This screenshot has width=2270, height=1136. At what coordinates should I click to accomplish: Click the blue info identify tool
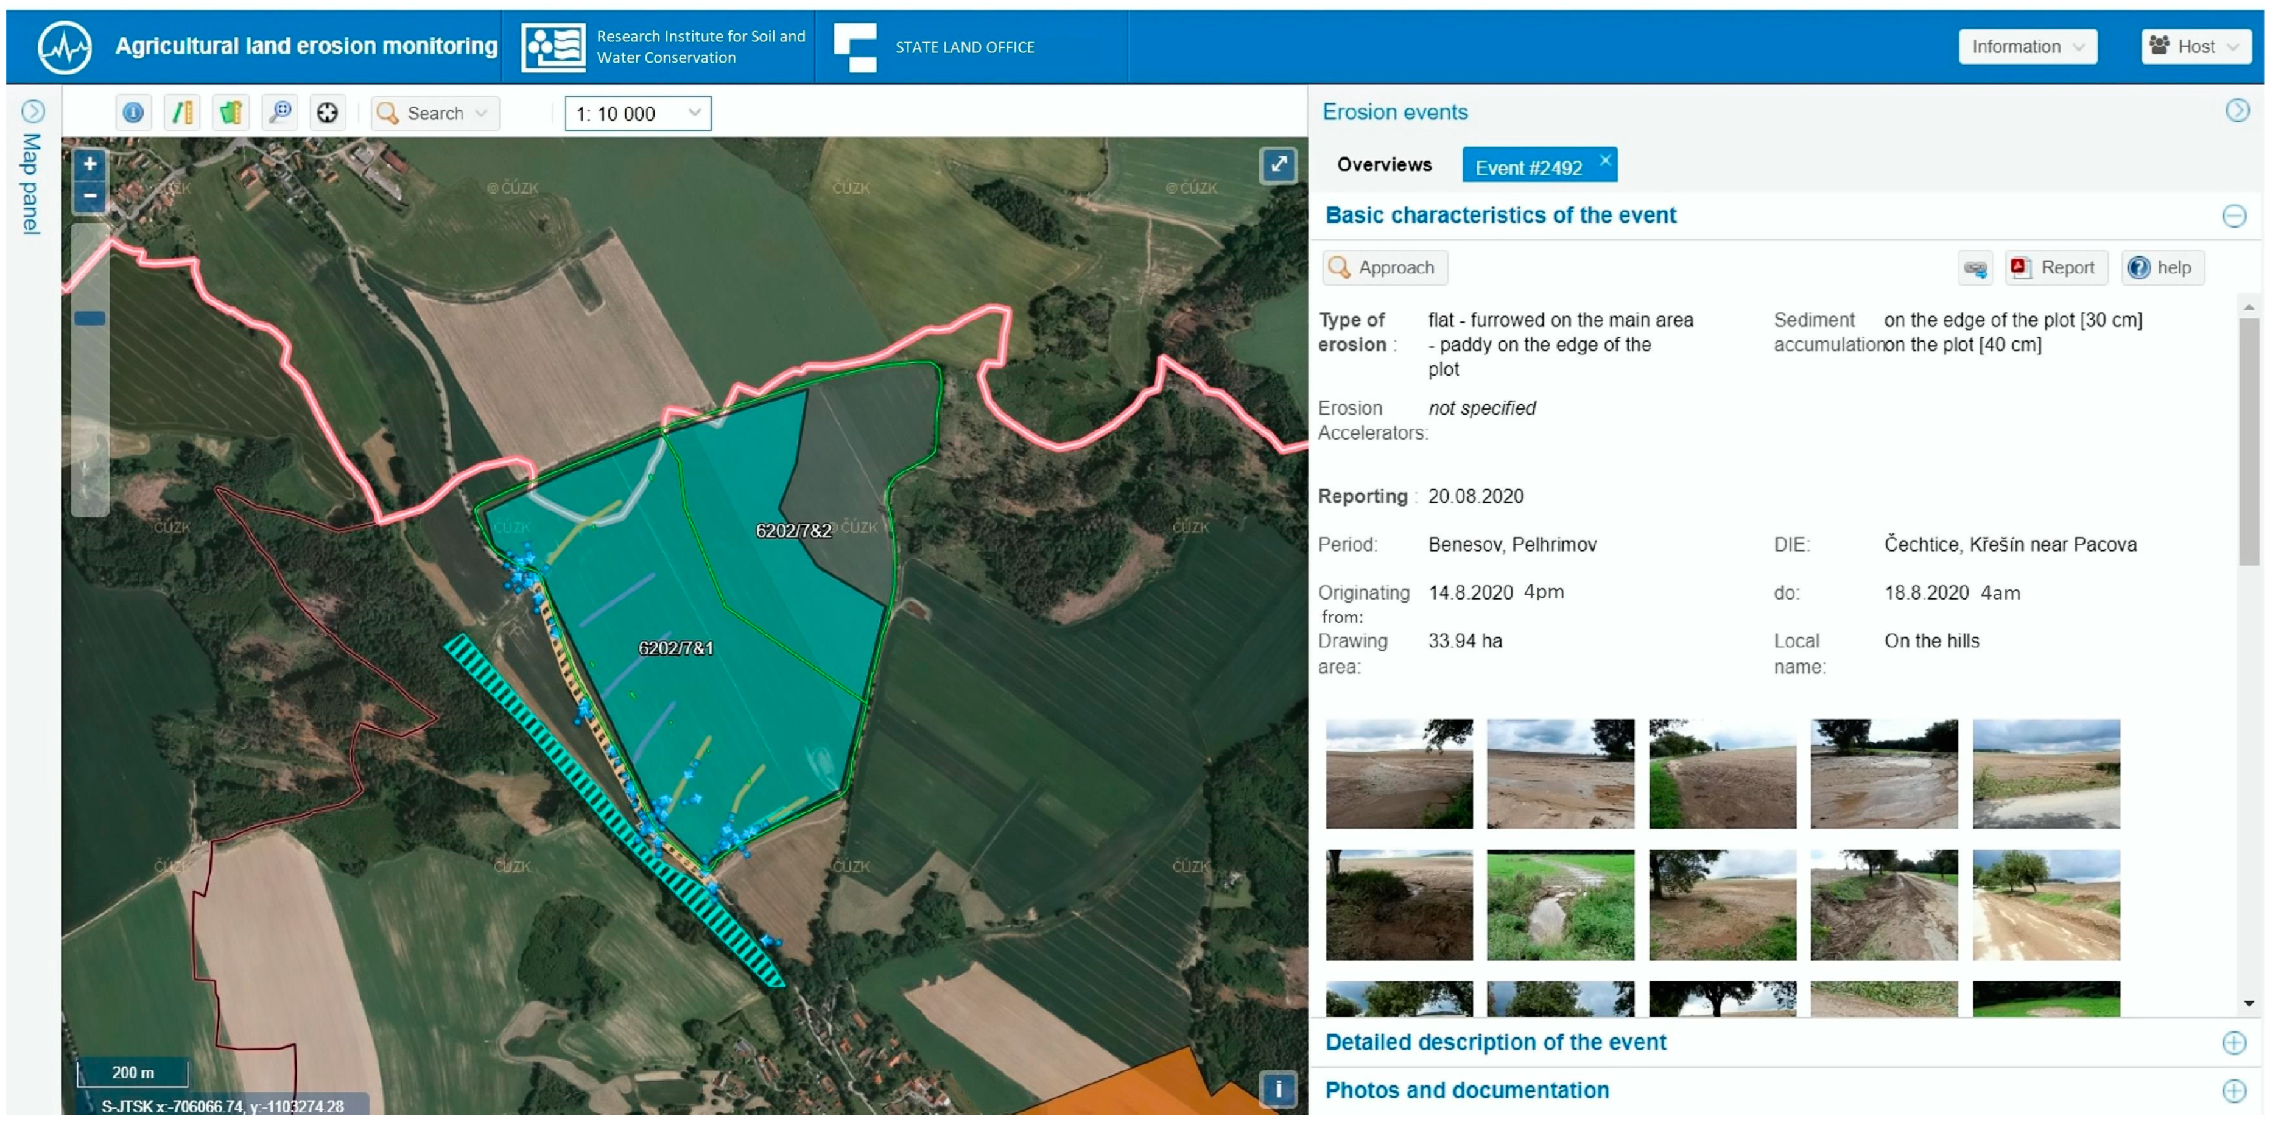click(x=133, y=113)
